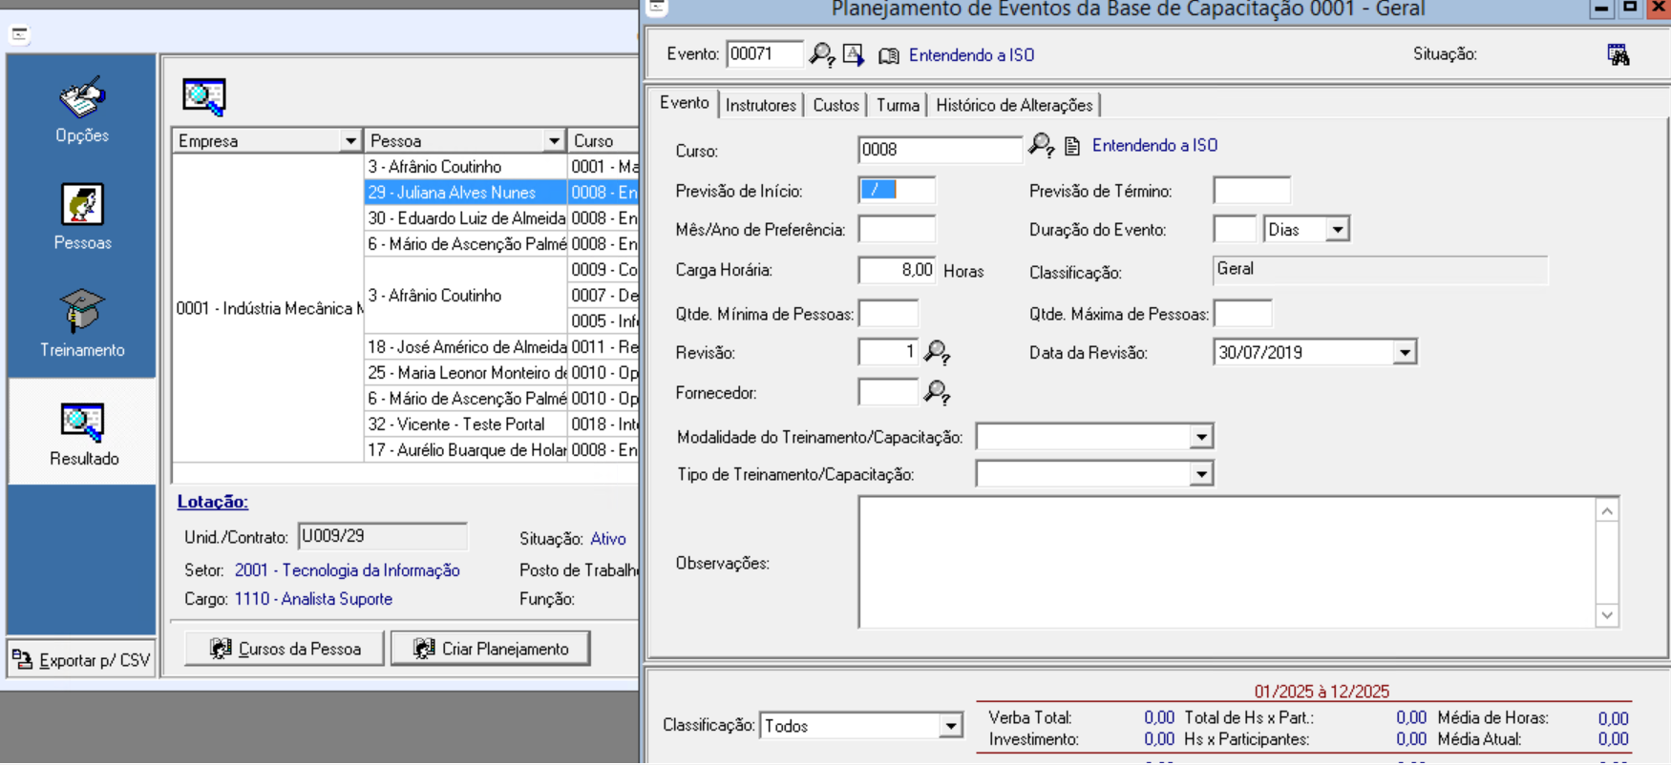Image resolution: width=1671 pixels, height=765 pixels.
Task: Switch to the Instrutores tab
Action: pyautogui.click(x=760, y=105)
